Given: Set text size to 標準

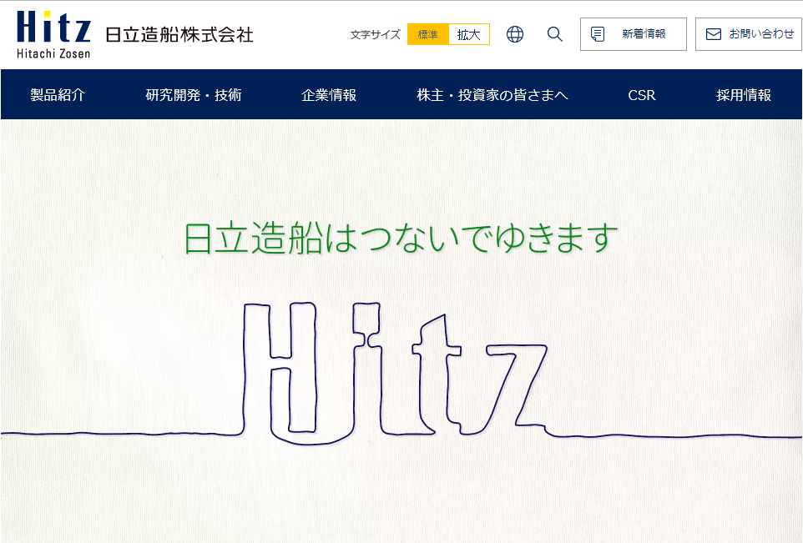Looking at the screenshot, I should click(x=428, y=34).
